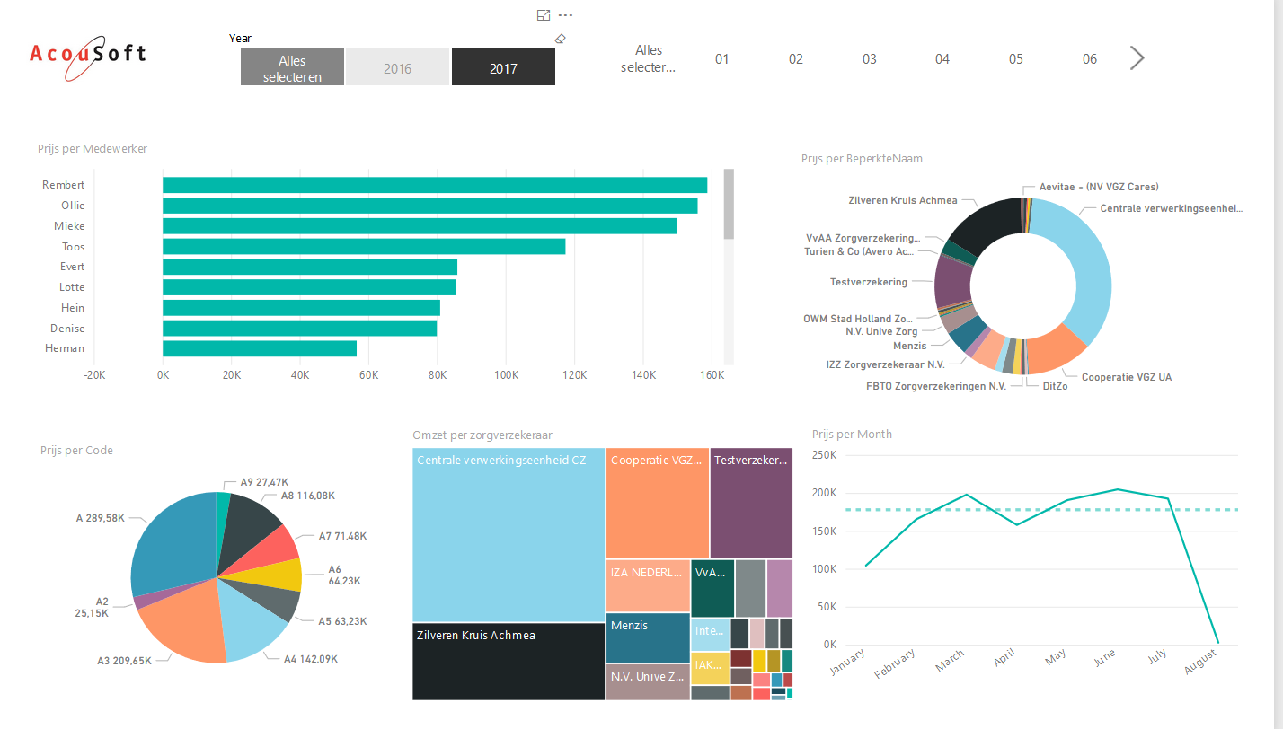Open the more options ellipsis menu
The image size is (1283, 729).
point(565,15)
